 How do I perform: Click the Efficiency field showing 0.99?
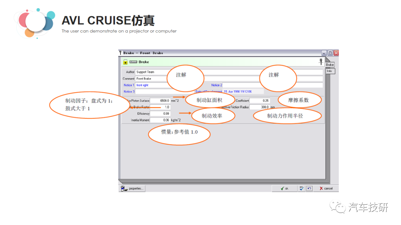[160, 114]
